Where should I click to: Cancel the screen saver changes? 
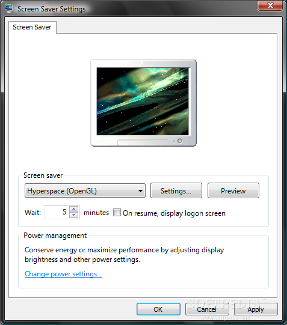coord(207,309)
